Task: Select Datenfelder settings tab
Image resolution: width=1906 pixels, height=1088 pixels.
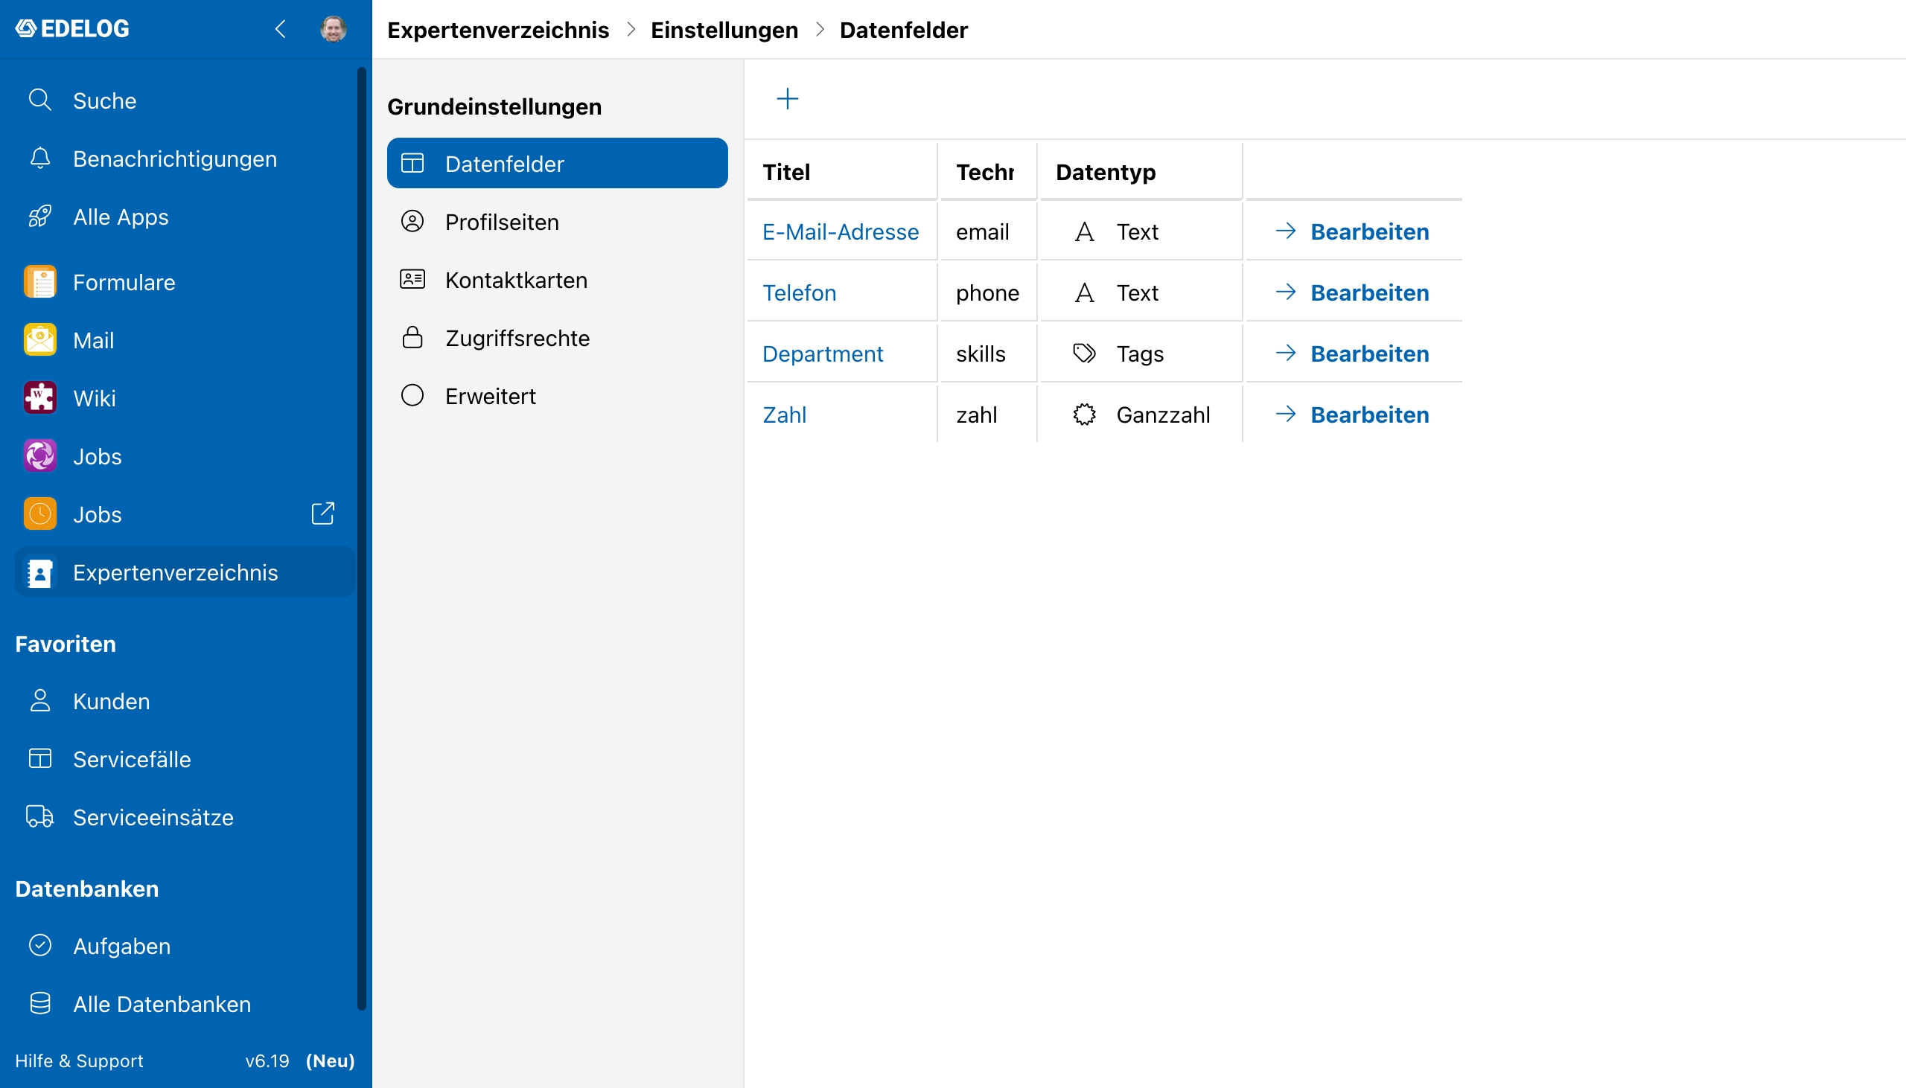Action: 558,164
